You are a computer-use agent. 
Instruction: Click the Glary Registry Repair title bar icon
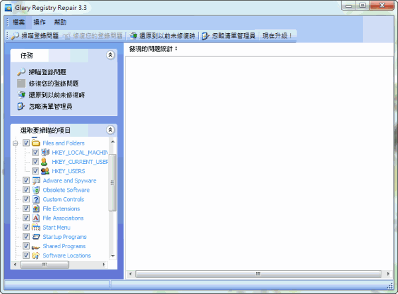tap(8, 8)
